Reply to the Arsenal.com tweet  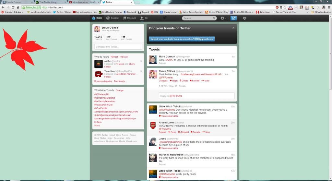pyautogui.click(x=172, y=132)
